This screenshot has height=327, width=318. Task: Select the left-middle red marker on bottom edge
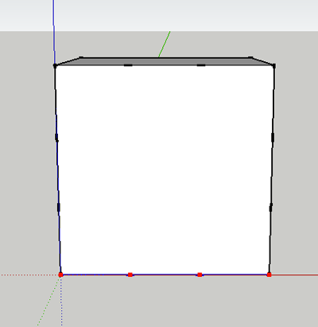coord(130,274)
